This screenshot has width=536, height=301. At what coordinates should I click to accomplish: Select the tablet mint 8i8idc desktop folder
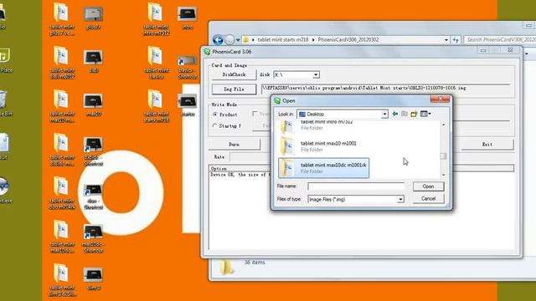(x=61, y=150)
